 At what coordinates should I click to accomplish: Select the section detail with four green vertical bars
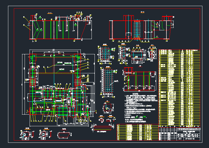[x=139, y=79]
